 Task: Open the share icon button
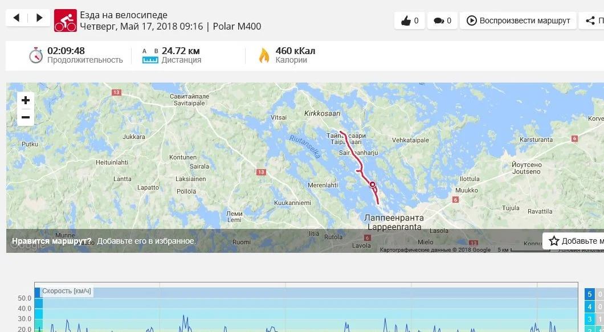591,21
